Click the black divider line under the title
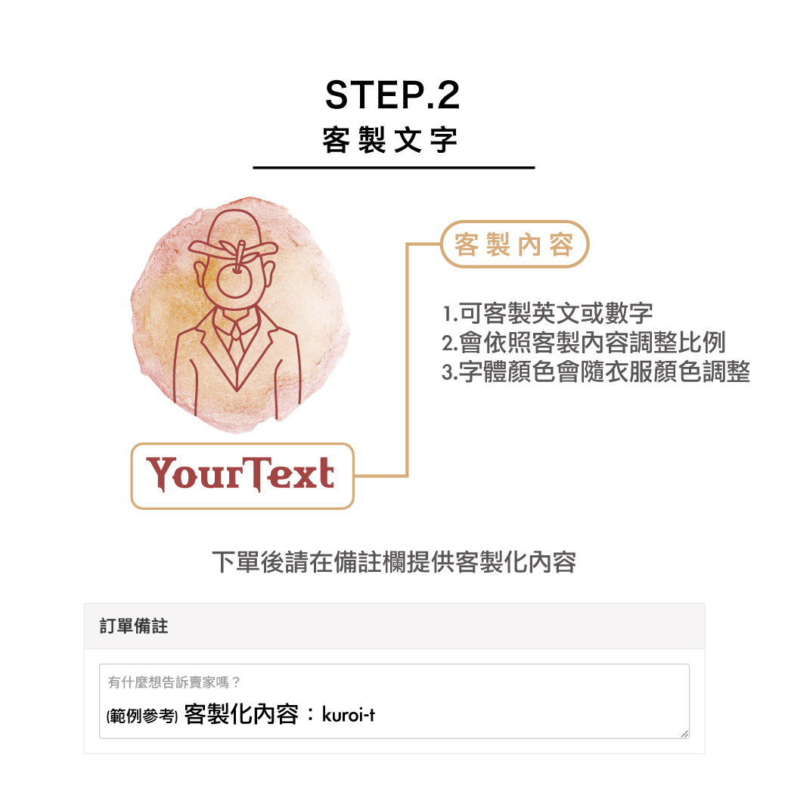 point(393,168)
